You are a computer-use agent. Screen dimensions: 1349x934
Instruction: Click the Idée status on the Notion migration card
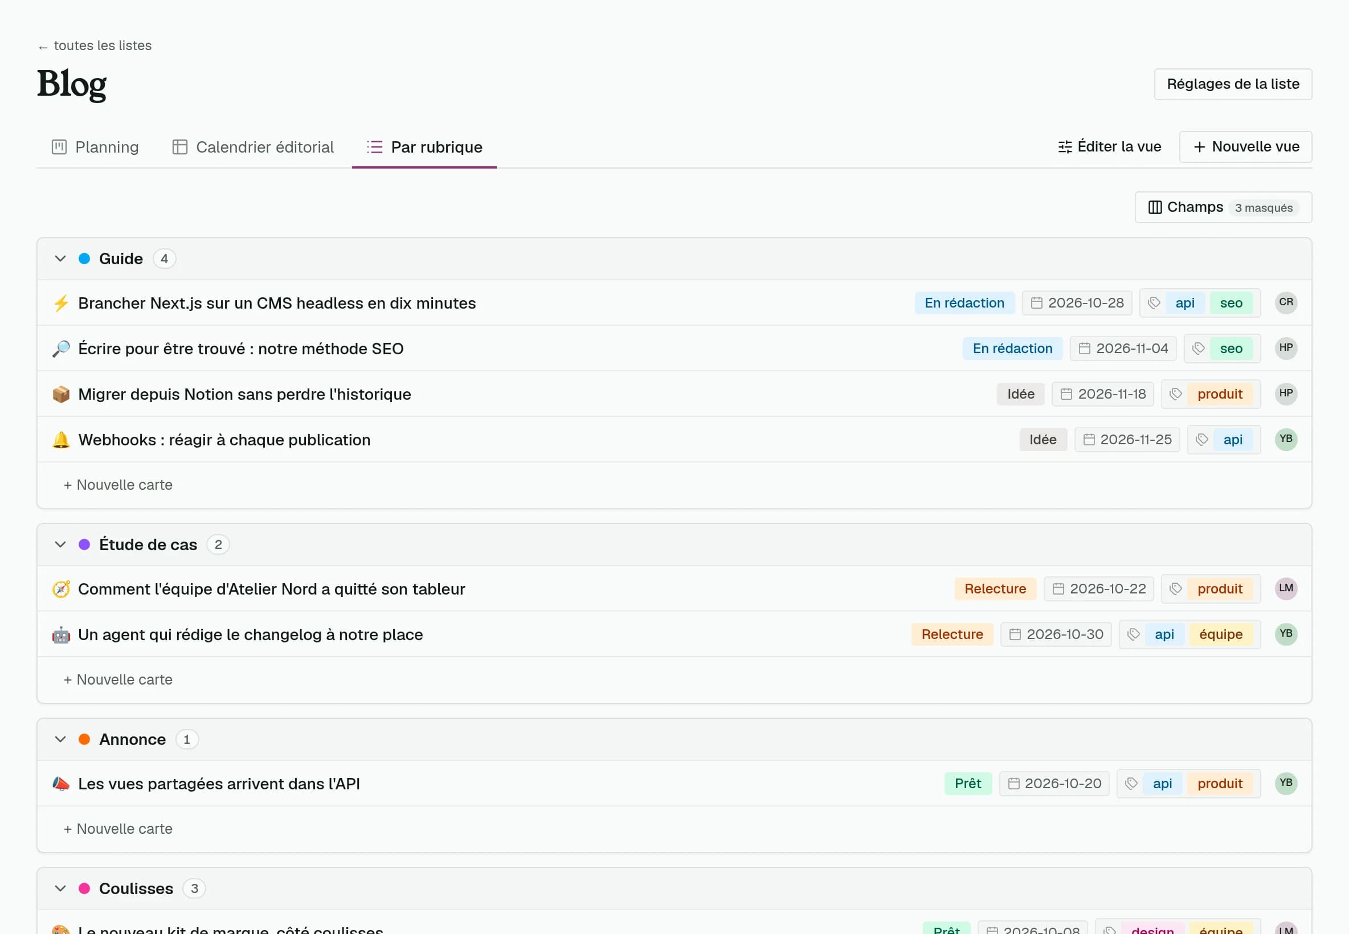[x=1021, y=395]
